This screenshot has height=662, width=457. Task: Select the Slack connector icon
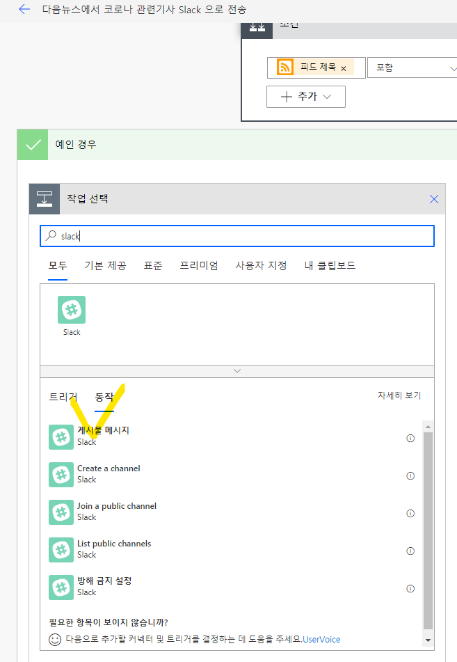click(x=72, y=310)
